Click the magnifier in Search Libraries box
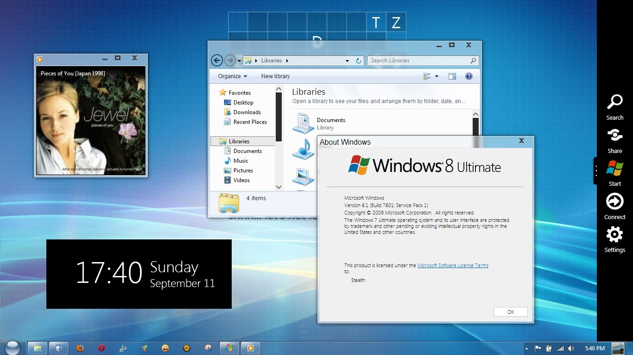The height and width of the screenshot is (355, 633). pyautogui.click(x=473, y=61)
